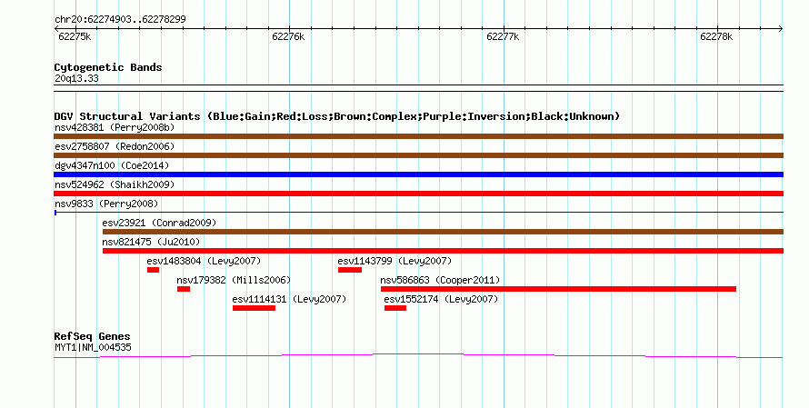Select the long red nsv586863 bar
Screen dimensions: 809x408
coord(558,289)
